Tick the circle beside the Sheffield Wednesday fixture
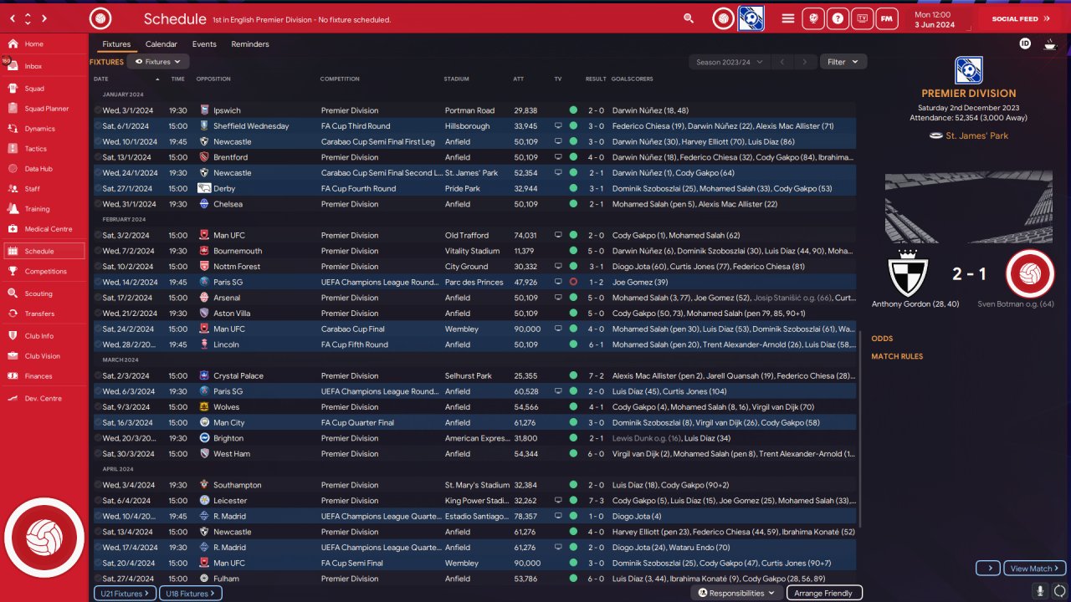 [97, 126]
